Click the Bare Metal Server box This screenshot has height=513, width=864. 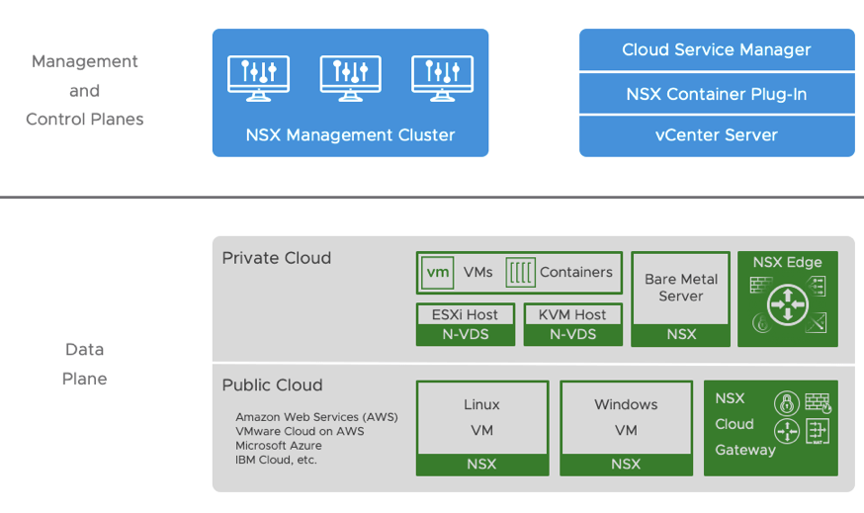click(681, 288)
